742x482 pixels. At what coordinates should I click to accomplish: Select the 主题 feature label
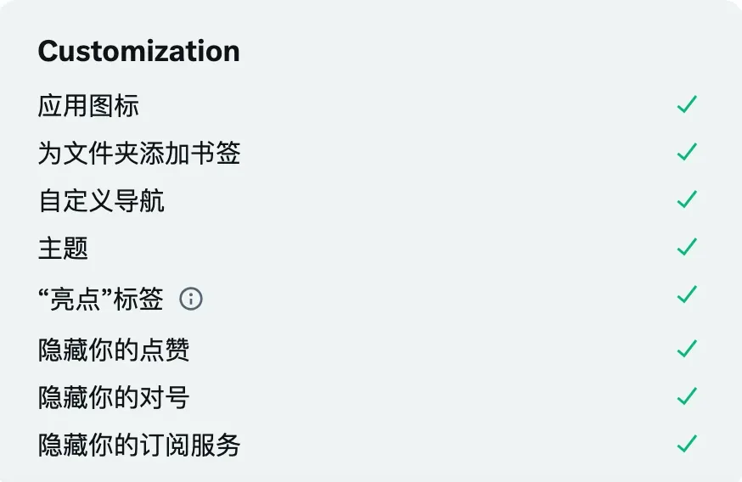(x=63, y=249)
